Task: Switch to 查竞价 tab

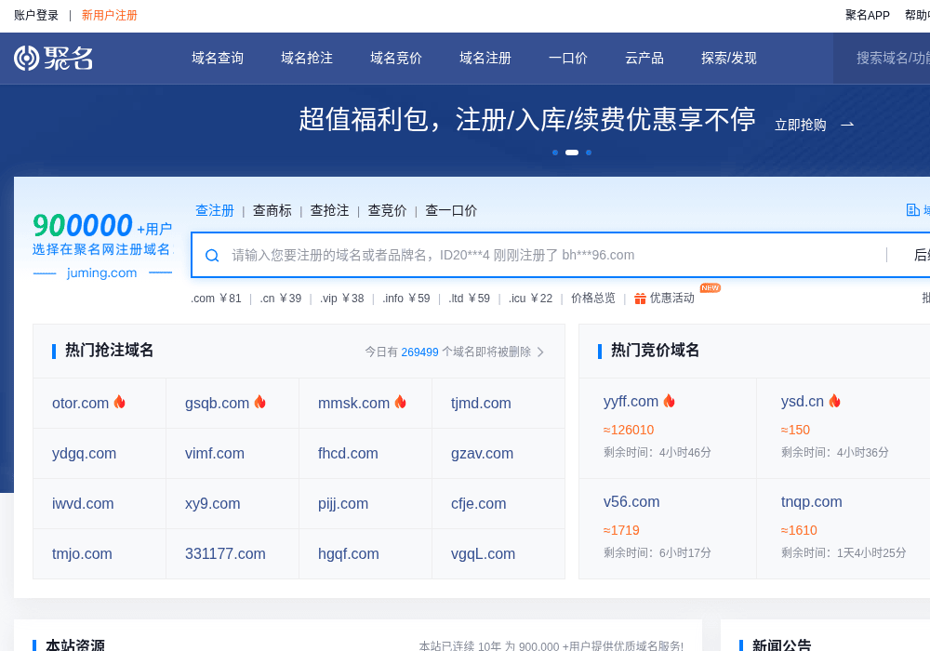Action: pos(387,210)
